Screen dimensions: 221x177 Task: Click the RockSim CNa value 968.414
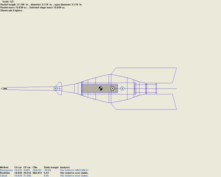[37, 173]
